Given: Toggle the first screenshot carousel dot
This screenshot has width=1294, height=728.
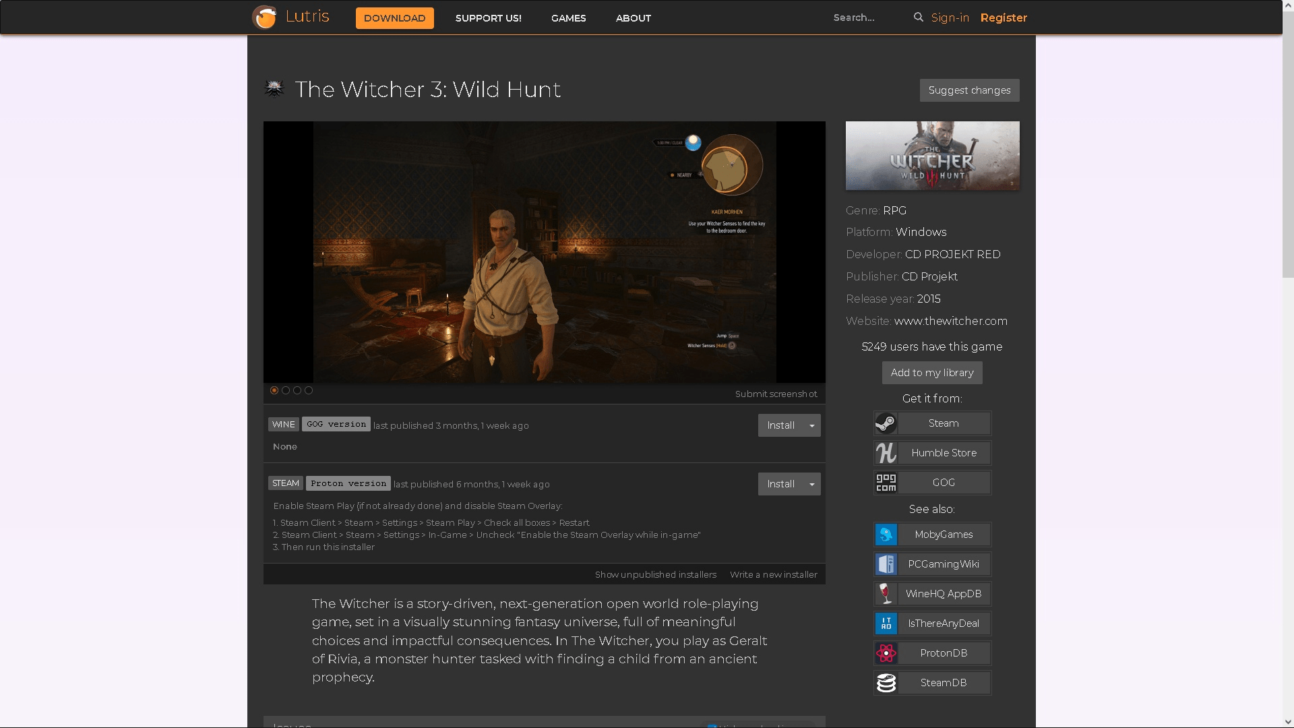Looking at the screenshot, I should [274, 390].
